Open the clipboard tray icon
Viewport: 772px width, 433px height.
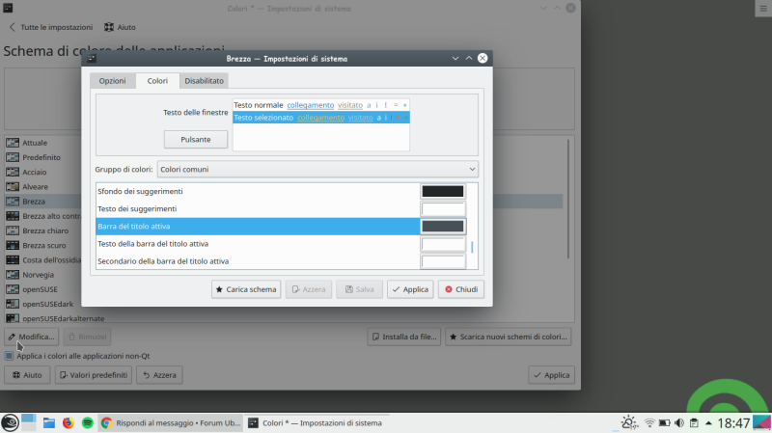694,422
